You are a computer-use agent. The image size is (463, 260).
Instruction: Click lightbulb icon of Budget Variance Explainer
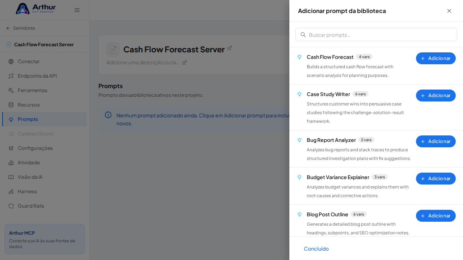click(300, 177)
